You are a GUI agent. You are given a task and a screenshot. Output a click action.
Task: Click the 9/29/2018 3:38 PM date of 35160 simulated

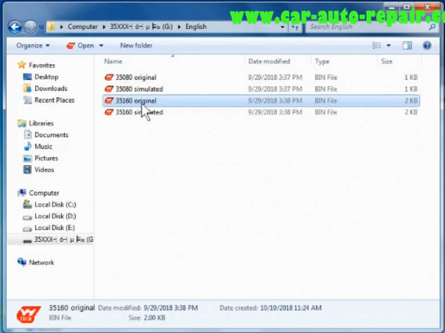[275, 112]
